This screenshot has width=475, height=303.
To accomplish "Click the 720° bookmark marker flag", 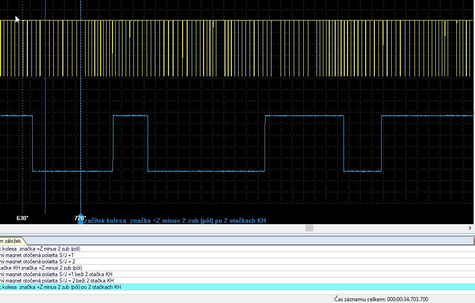I will tap(80, 219).
